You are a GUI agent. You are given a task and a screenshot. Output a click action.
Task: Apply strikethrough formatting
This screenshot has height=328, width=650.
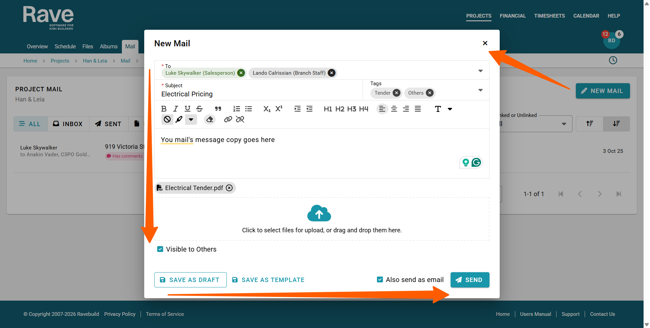(x=199, y=109)
